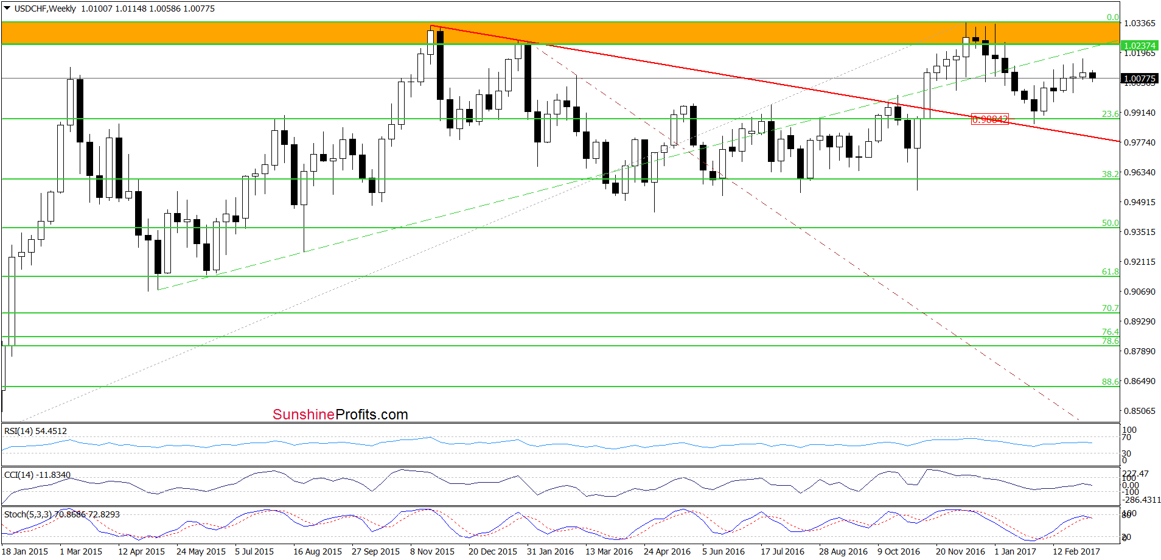Click the 78.6 Fibonacci level label
Viewport: 1161px width, 560px height.
[x=1110, y=341]
